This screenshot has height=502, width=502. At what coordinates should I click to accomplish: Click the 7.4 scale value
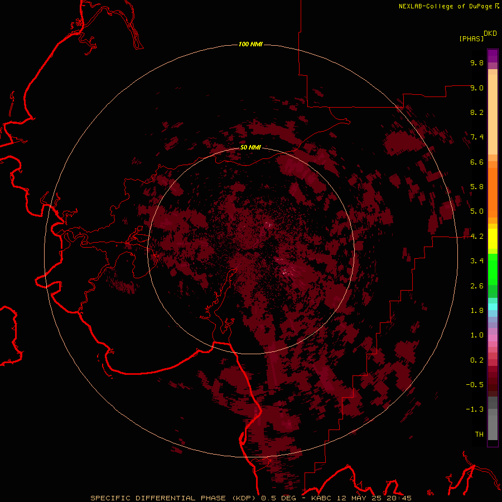[477, 137]
